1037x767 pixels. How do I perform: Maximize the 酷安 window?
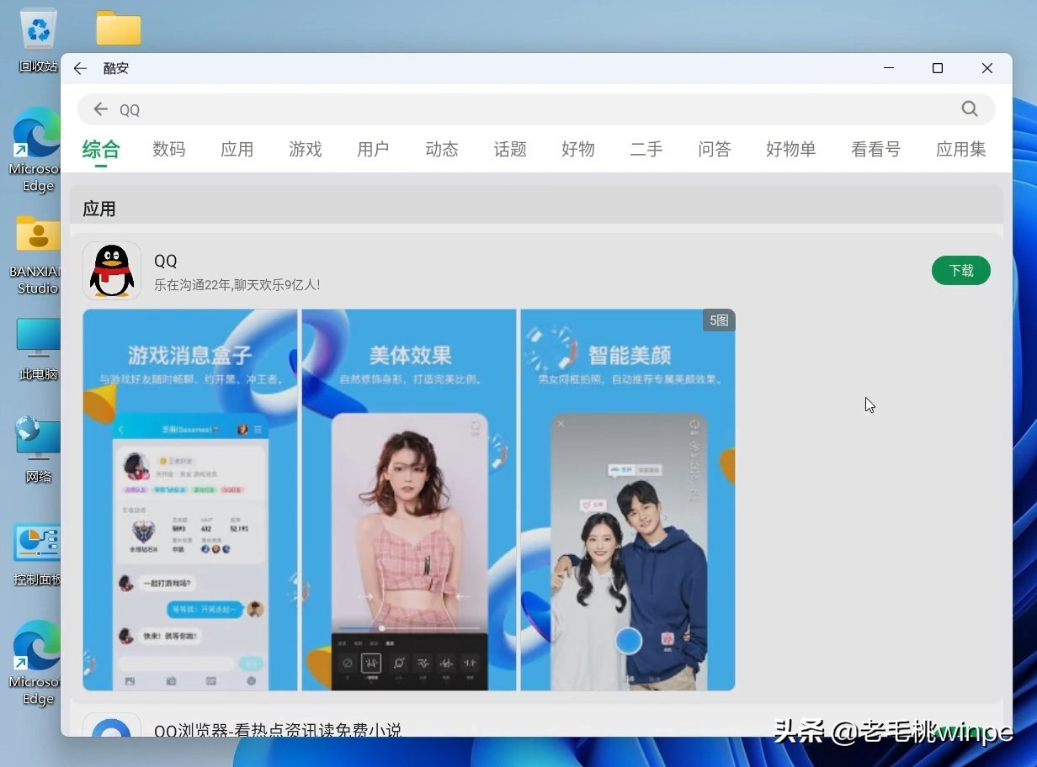pyautogui.click(x=938, y=68)
